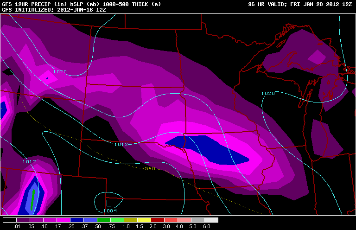
Task: Click the '1004' pressure label
Action: (110, 211)
